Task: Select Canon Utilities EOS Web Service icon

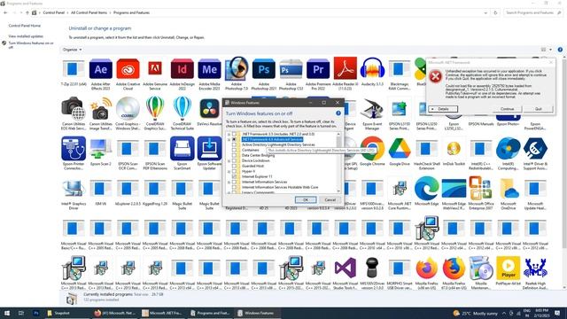Action: pyautogui.click(x=74, y=108)
